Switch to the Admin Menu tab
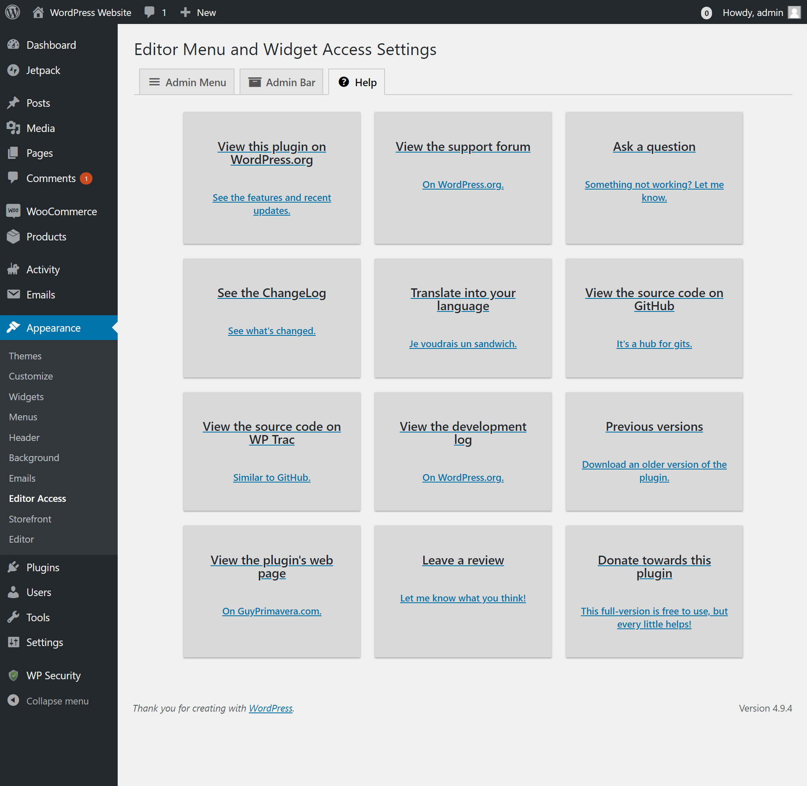 click(x=187, y=82)
